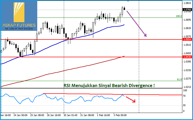Click the 30 Jan 01:45 time label
193x120 pixels.
point(71,115)
